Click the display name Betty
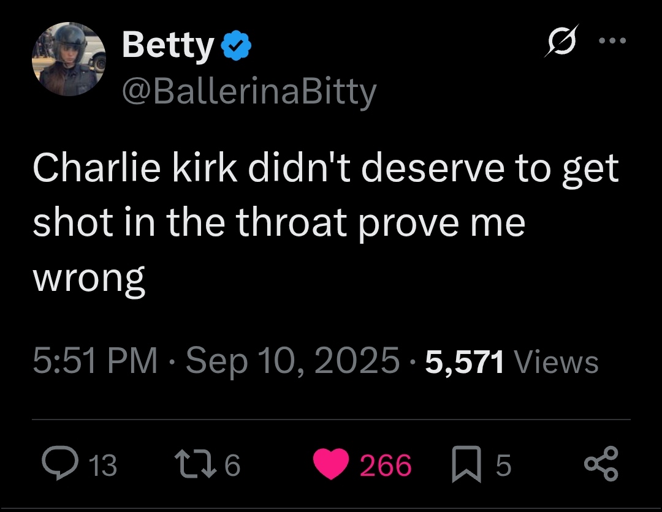 pos(168,46)
